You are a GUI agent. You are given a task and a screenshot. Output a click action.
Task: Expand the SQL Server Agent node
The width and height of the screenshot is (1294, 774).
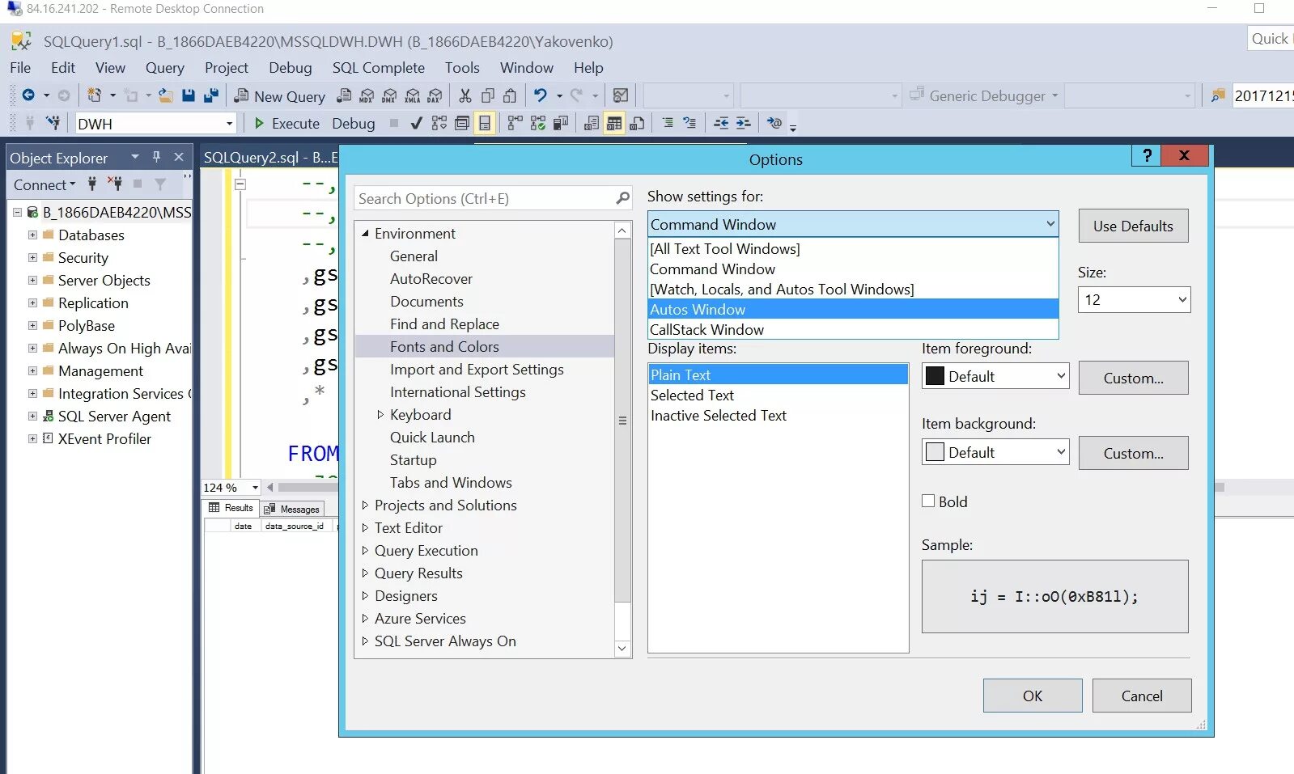coord(32,417)
